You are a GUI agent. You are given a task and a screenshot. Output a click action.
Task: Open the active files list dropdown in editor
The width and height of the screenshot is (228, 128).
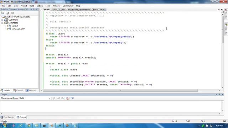(219, 10)
